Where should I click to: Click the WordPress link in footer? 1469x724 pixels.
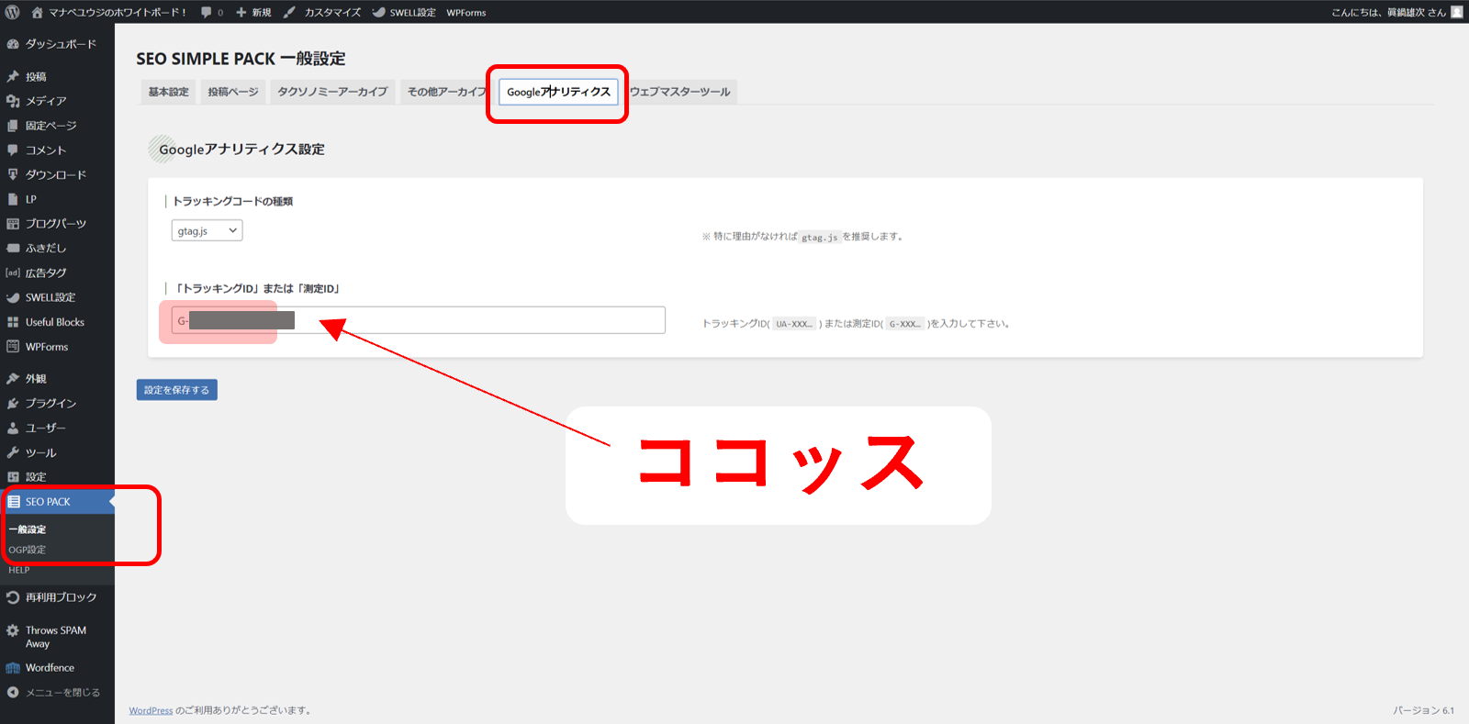pyautogui.click(x=151, y=710)
